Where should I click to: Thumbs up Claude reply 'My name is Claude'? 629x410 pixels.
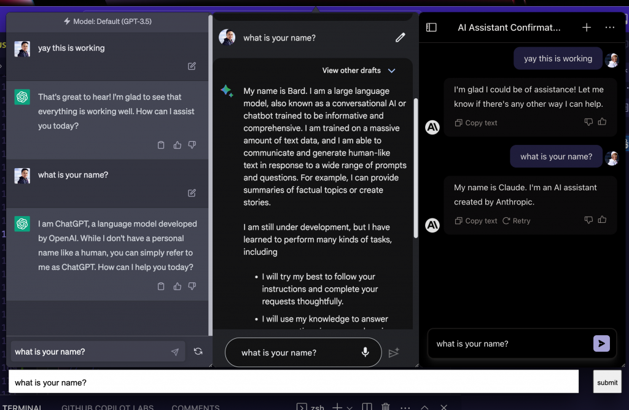point(602,219)
